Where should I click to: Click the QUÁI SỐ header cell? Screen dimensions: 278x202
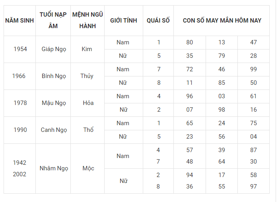(158, 21)
